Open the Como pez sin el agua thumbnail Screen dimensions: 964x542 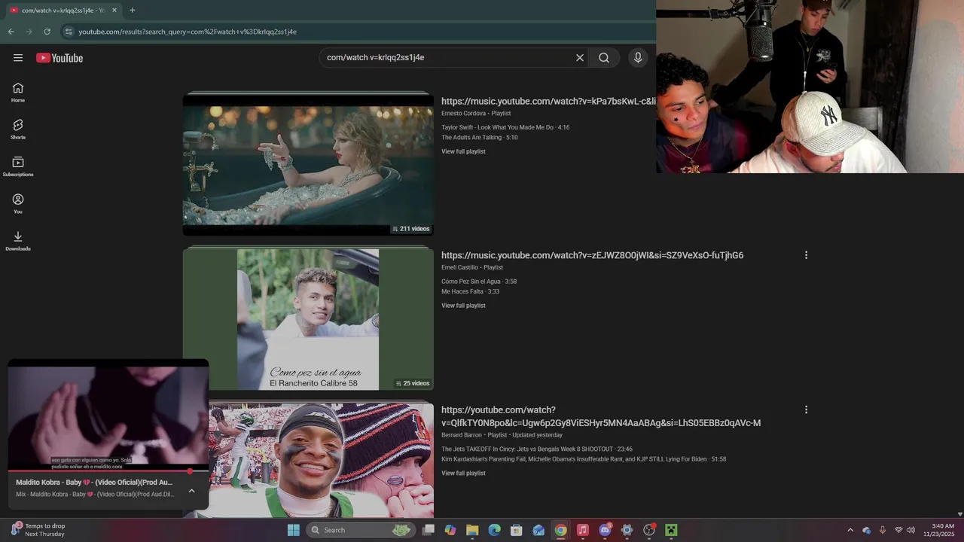click(x=308, y=319)
